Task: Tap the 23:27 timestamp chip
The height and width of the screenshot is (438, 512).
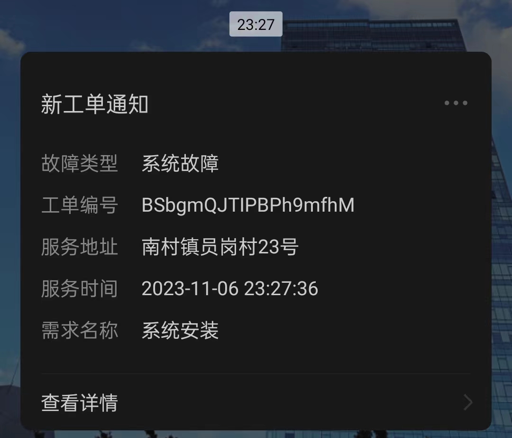Action: (256, 24)
